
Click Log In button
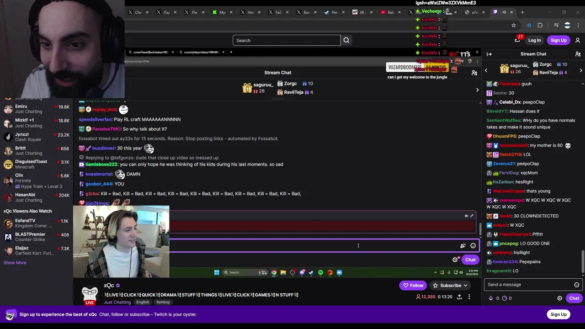pyautogui.click(x=534, y=40)
